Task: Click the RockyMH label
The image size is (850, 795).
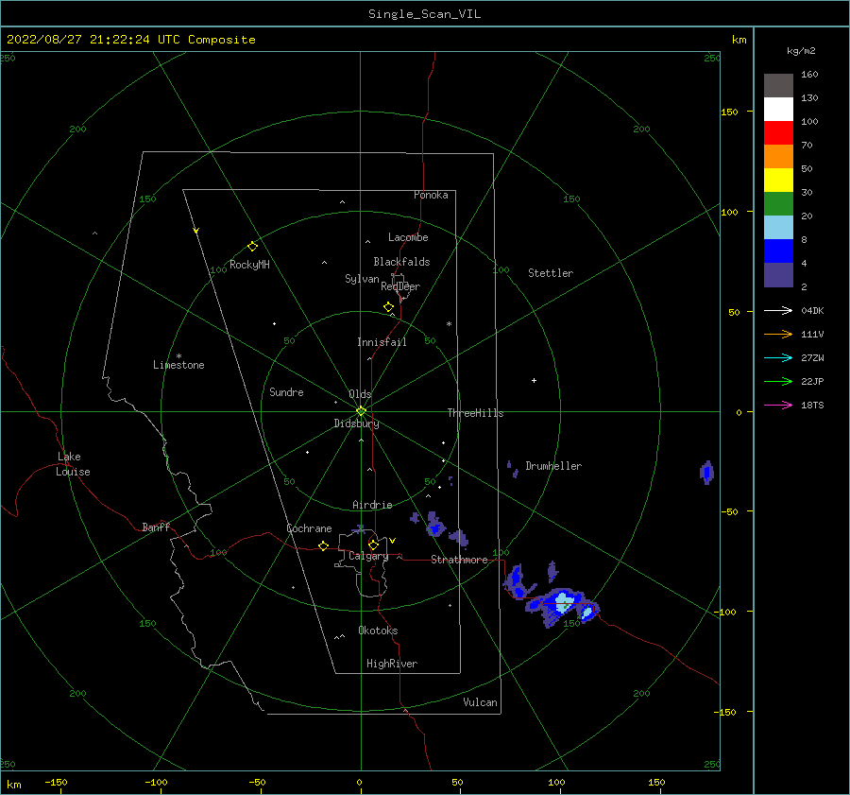Action: (249, 265)
